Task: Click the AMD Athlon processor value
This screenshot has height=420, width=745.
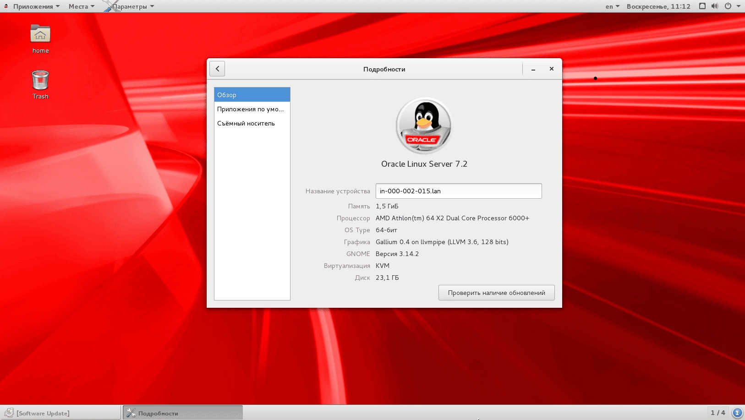Action: (452, 218)
